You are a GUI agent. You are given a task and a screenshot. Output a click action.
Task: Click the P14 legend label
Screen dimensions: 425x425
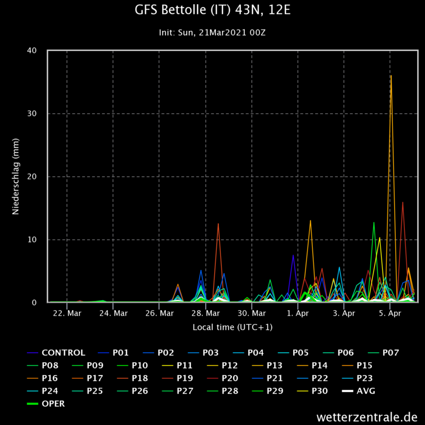pos(320,365)
